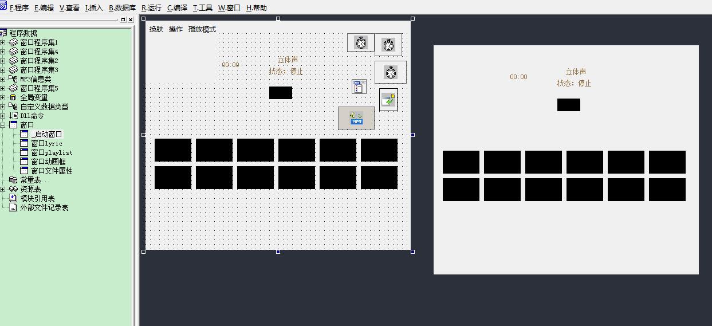
Task: Click the float button on the tree panel
Action: pyautogui.click(x=123, y=19)
